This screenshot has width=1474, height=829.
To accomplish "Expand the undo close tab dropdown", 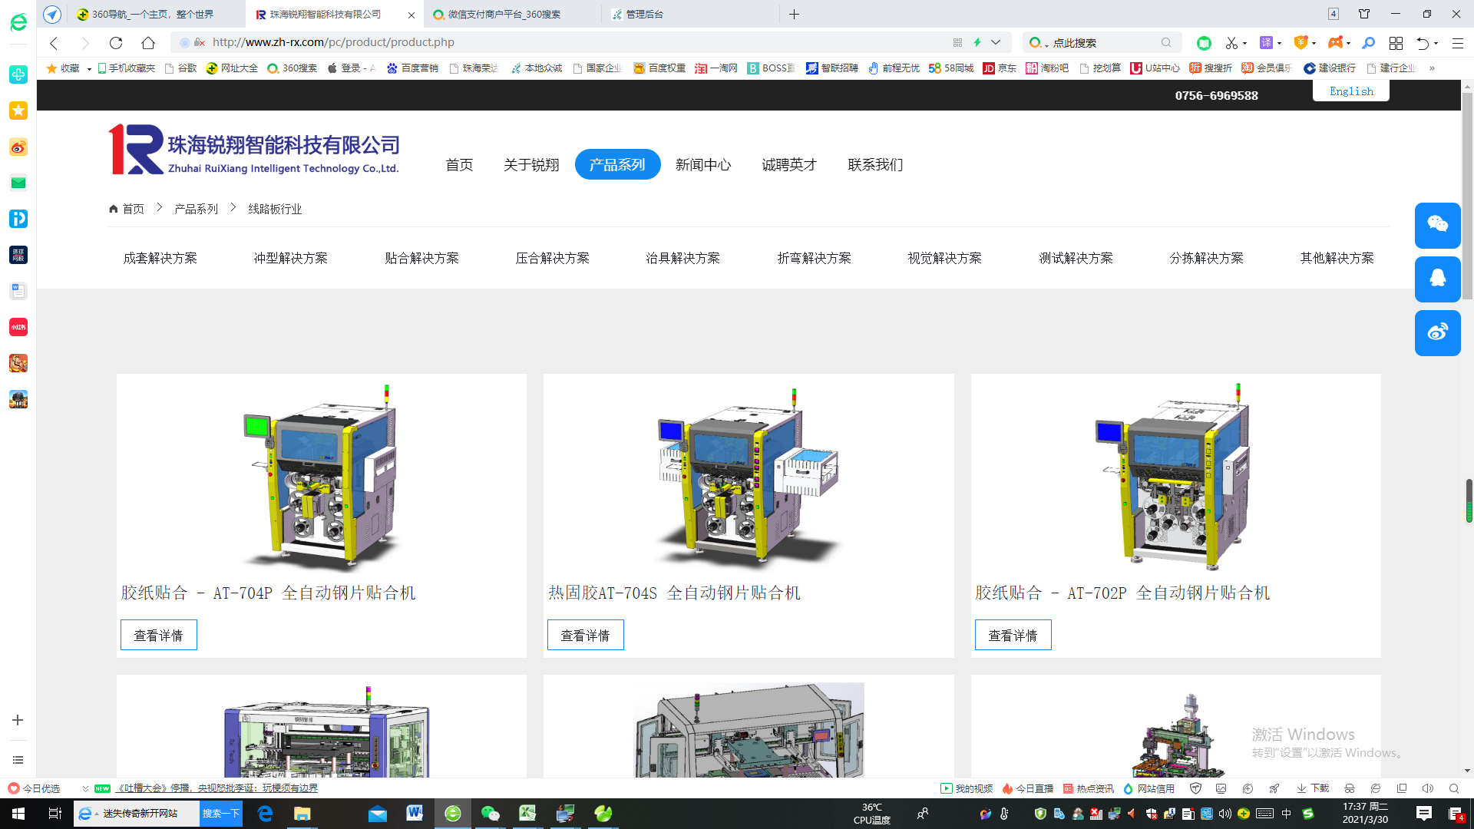I will [1436, 43].
